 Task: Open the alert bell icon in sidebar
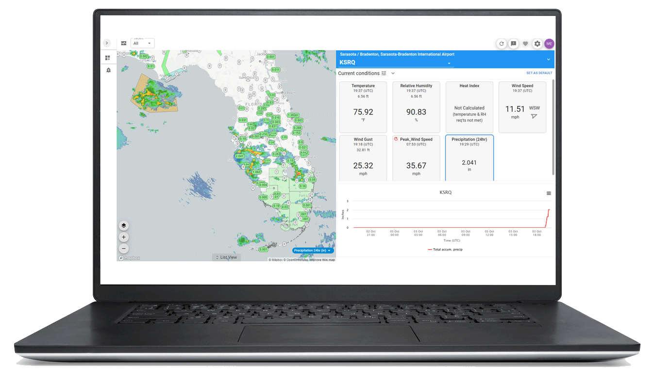coord(108,70)
